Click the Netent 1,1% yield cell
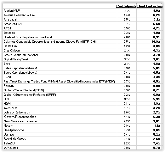This screenshot has height=152, width=165. (x=150, y=126)
